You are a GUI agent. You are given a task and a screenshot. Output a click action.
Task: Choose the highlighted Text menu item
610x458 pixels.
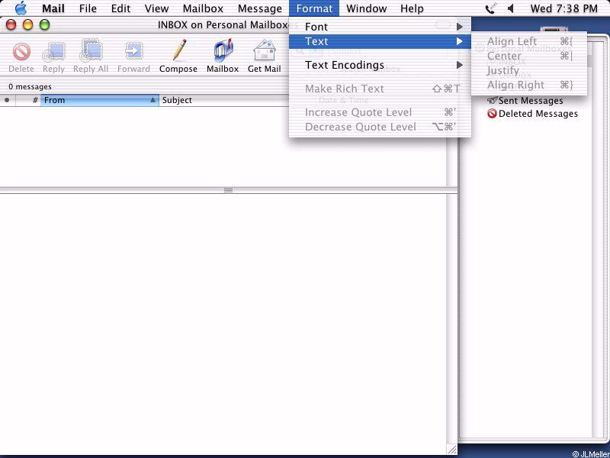coord(380,41)
